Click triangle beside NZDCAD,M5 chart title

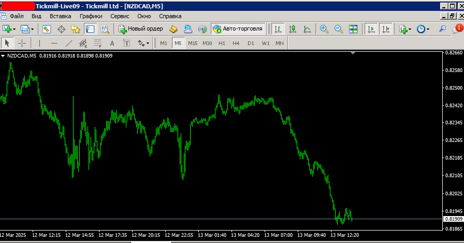(x=3, y=55)
